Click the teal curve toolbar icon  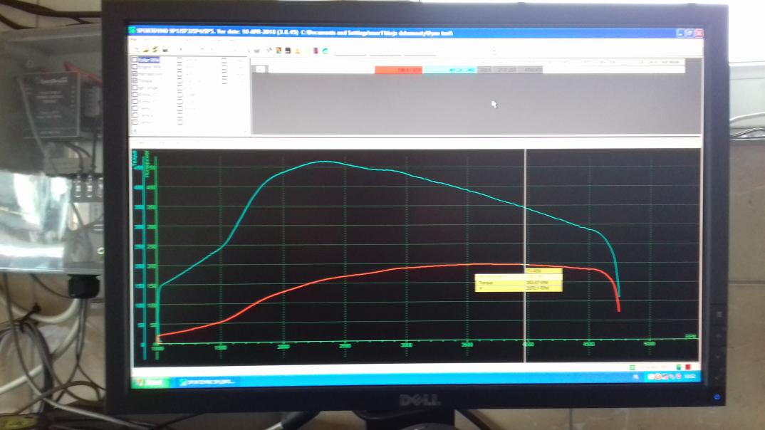pyautogui.click(x=325, y=51)
